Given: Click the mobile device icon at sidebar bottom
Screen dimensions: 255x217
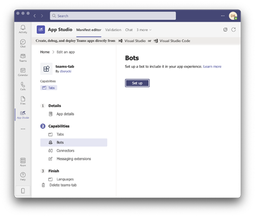Looking at the screenshot, I should coord(23,191).
